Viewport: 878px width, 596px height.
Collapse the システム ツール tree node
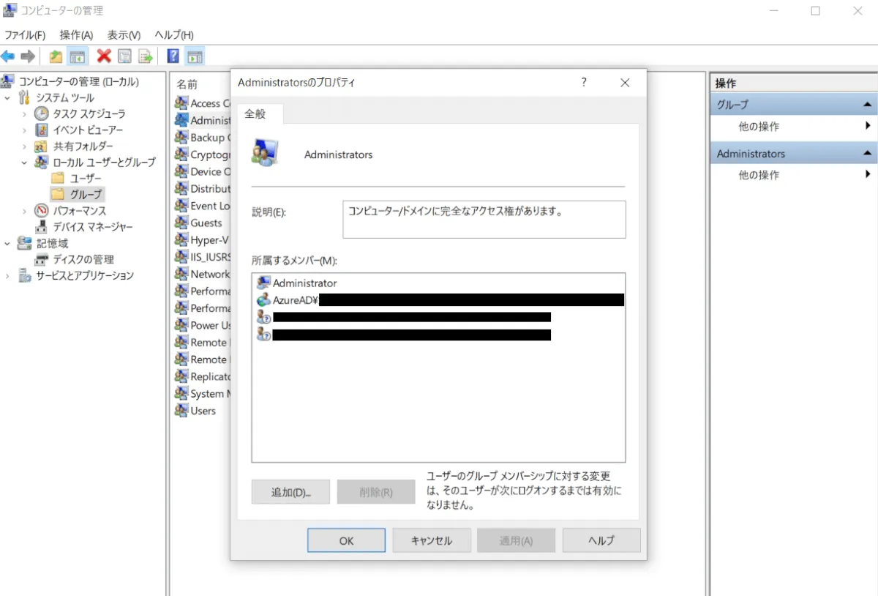(8, 97)
